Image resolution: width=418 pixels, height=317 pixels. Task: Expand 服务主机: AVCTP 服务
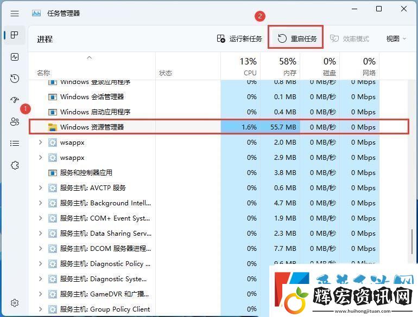coord(40,188)
